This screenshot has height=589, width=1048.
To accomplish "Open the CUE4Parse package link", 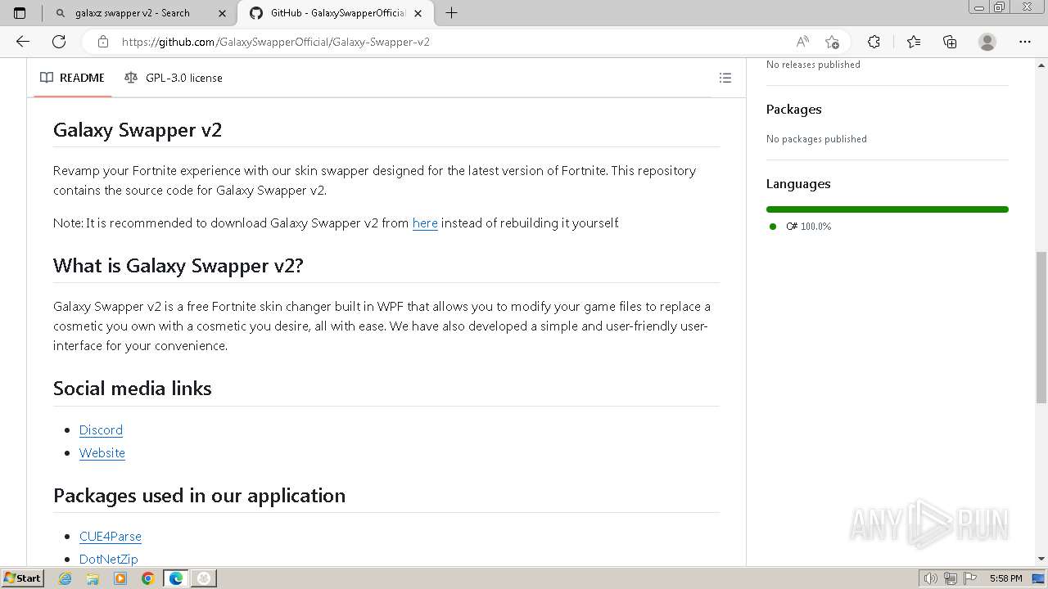I will (x=111, y=536).
